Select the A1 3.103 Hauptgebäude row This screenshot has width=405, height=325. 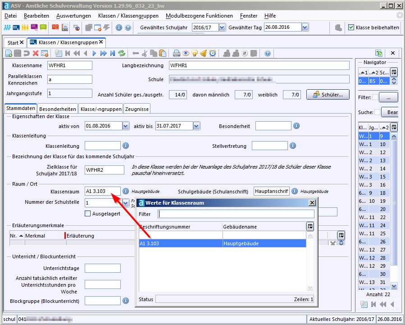click(x=223, y=243)
